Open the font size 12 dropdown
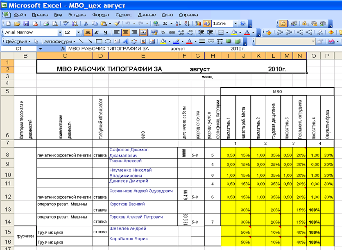Screen dimensions: 342x250 pos(78,32)
